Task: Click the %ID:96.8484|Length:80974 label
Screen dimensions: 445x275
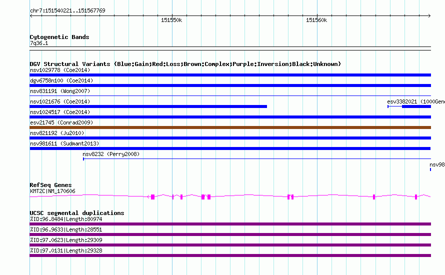Action: [66, 219]
